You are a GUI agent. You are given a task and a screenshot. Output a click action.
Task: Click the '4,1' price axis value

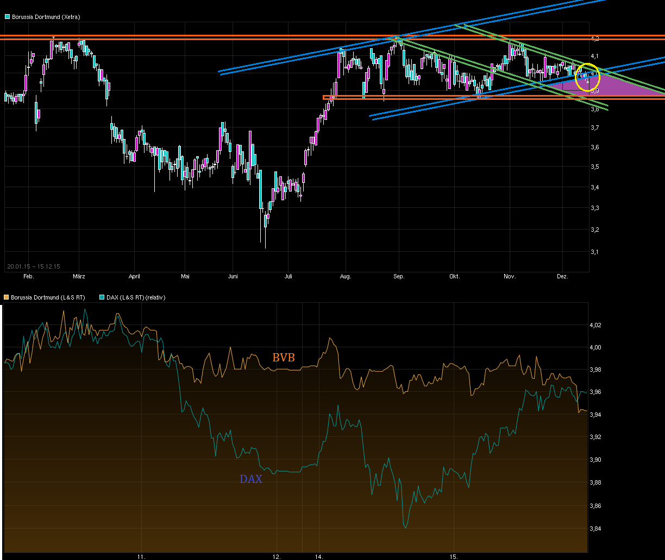pos(595,56)
